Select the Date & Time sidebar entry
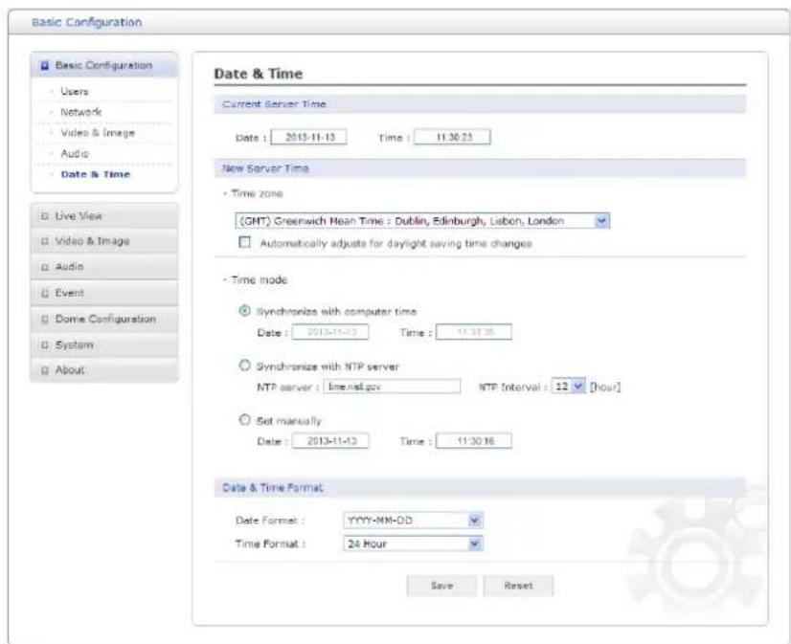This screenshot has width=791, height=644. pos(96,174)
